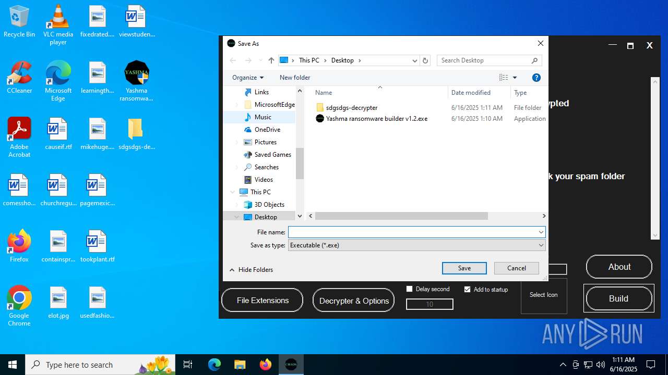Click the Search Desktop box
The width and height of the screenshot is (668, 375).
tap(490, 60)
